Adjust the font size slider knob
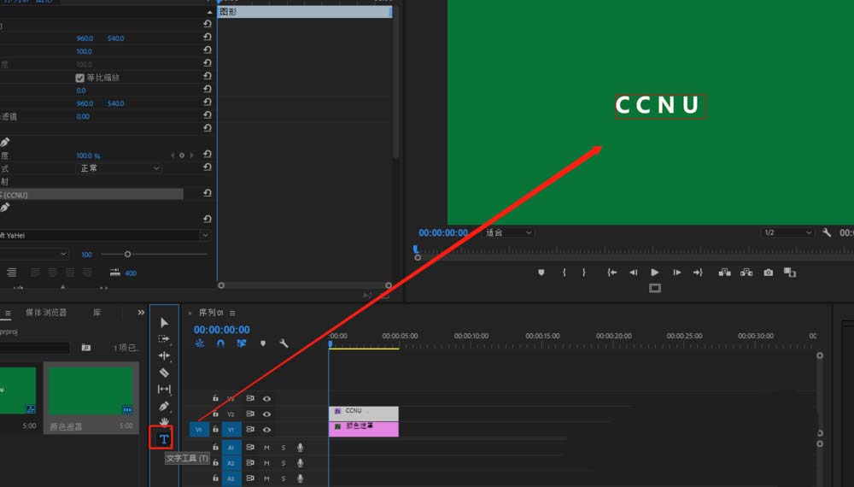The width and height of the screenshot is (854, 487). coord(127,255)
